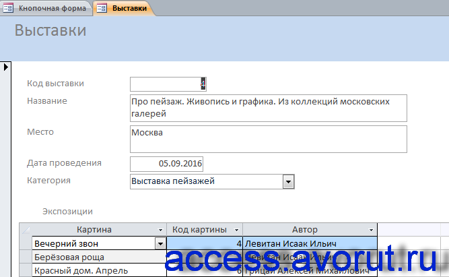
Task: Select the Красный дом. Апрель cell
Action: pyautogui.click(x=99, y=270)
